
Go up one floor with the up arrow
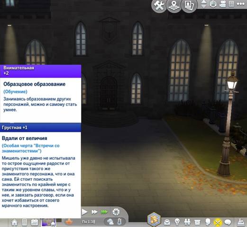pos(204,2)
